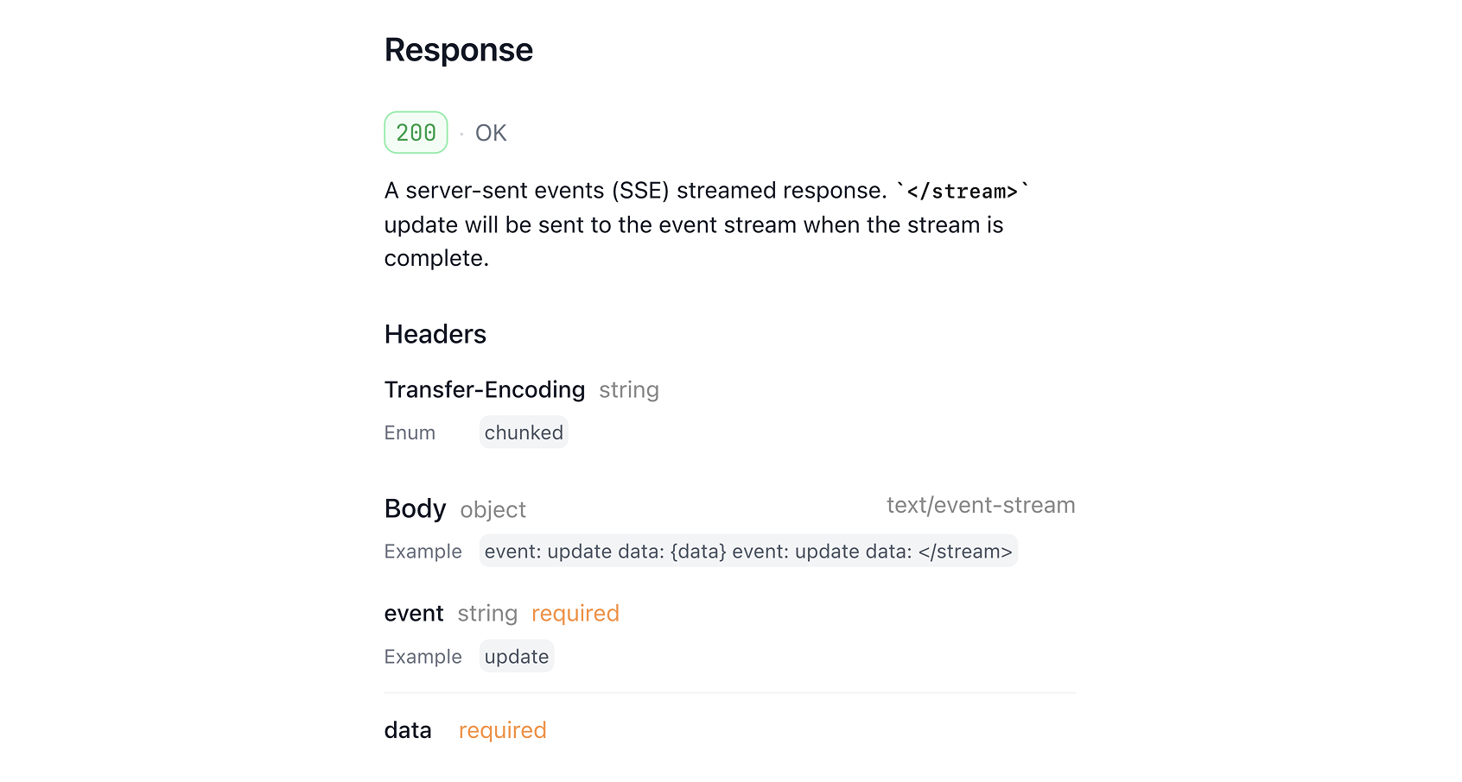The height and width of the screenshot is (782, 1462).
Task: Click the green 200 status badge
Action: [416, 132]
